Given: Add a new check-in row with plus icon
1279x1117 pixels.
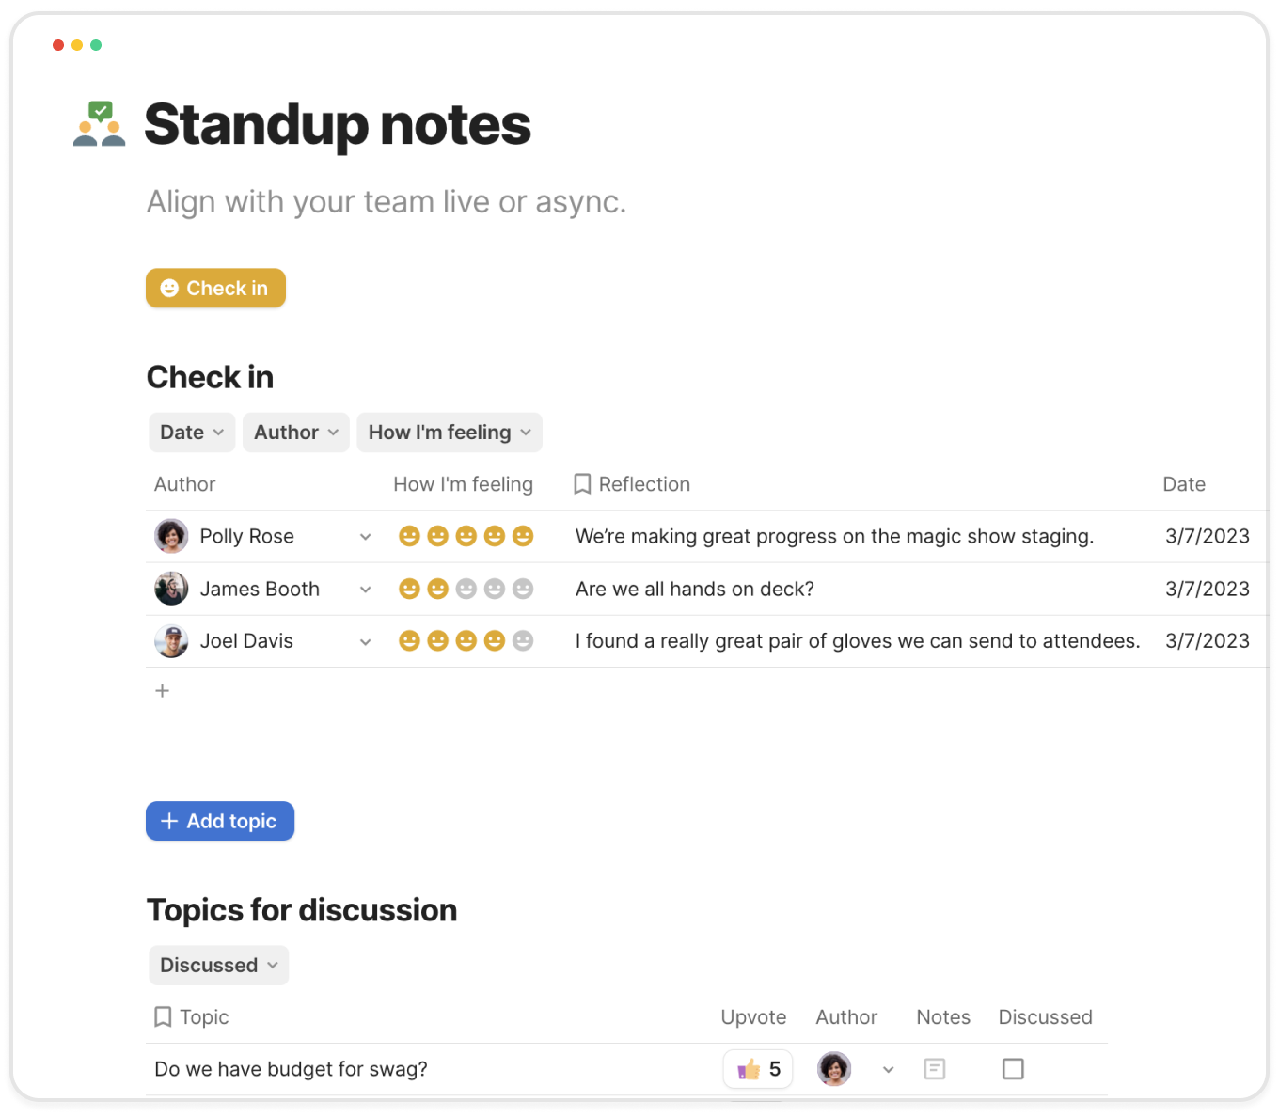Looking at the screenshot, I should coord(163,691).
